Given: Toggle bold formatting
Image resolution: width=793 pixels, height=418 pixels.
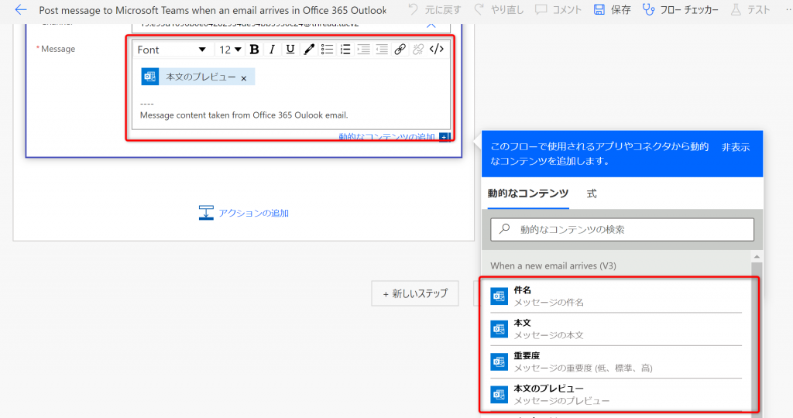Looking at the screenshot, I should coord(254,50).
